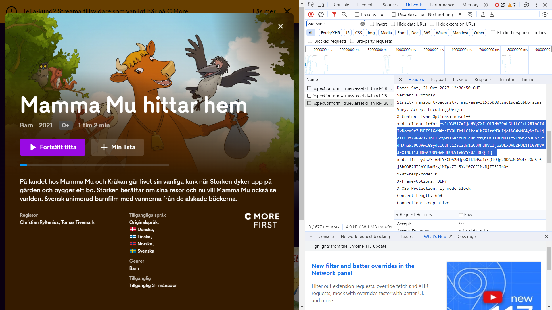Open the network search magnifier
Viewport: 552px width, 310px height.
pos(344,14)
